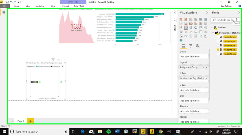Select the Funnel visual
Image resolution: width=242 pixels, height=135 pixels.
click(x=186, y=32)
